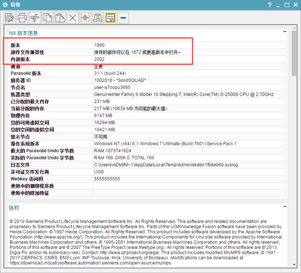Click the Print icon
The width and height of the screenshot is (301, 273).
[x=22, y=18]
